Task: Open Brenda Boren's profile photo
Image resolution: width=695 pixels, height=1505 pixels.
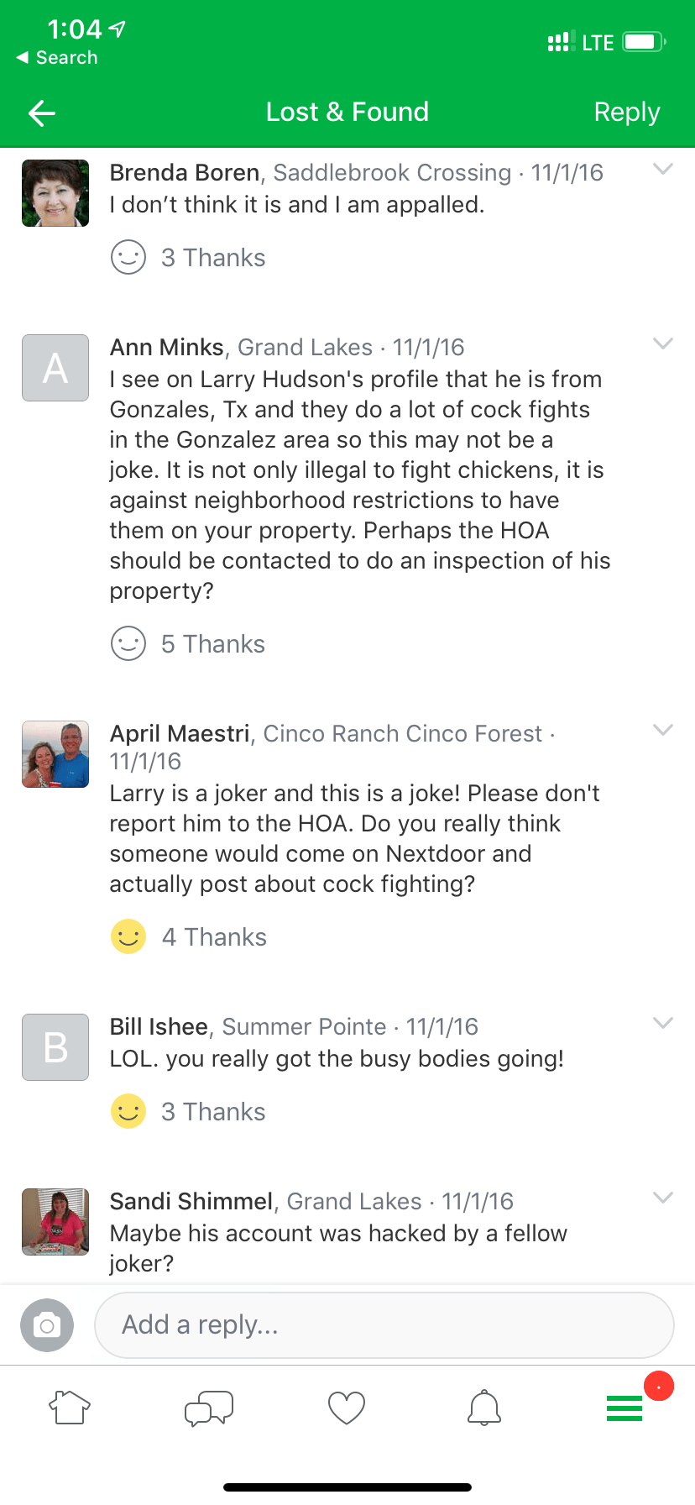Action: (x=55, y=193)
